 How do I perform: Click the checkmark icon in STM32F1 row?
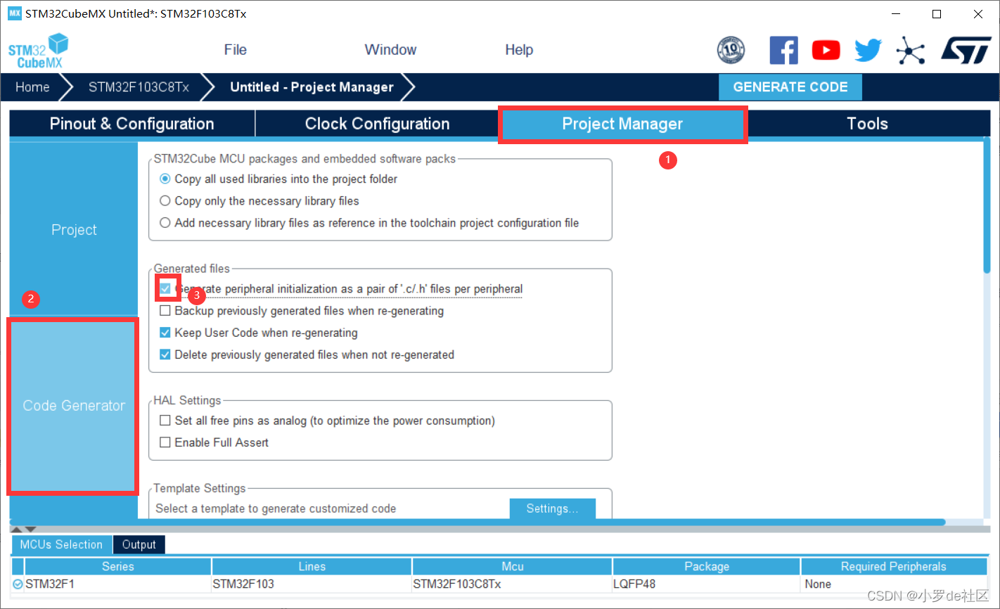pos(18,584)
